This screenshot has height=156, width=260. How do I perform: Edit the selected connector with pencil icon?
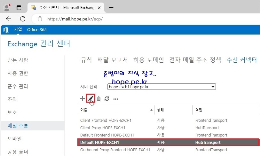[91, 98]
